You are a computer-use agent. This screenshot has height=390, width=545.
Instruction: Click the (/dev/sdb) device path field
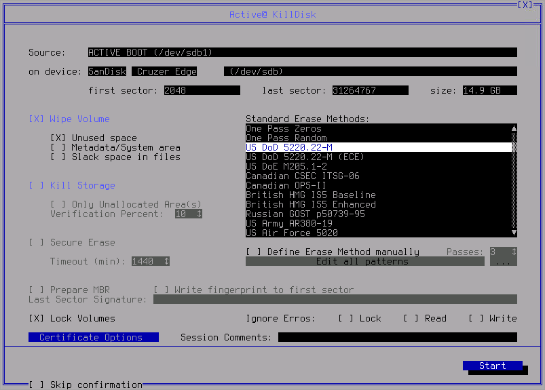pyautogui.click(x=371, y=71)
